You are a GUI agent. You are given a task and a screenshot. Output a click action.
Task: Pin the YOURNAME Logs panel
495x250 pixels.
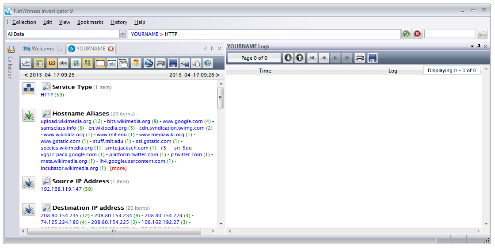[479, 46]
